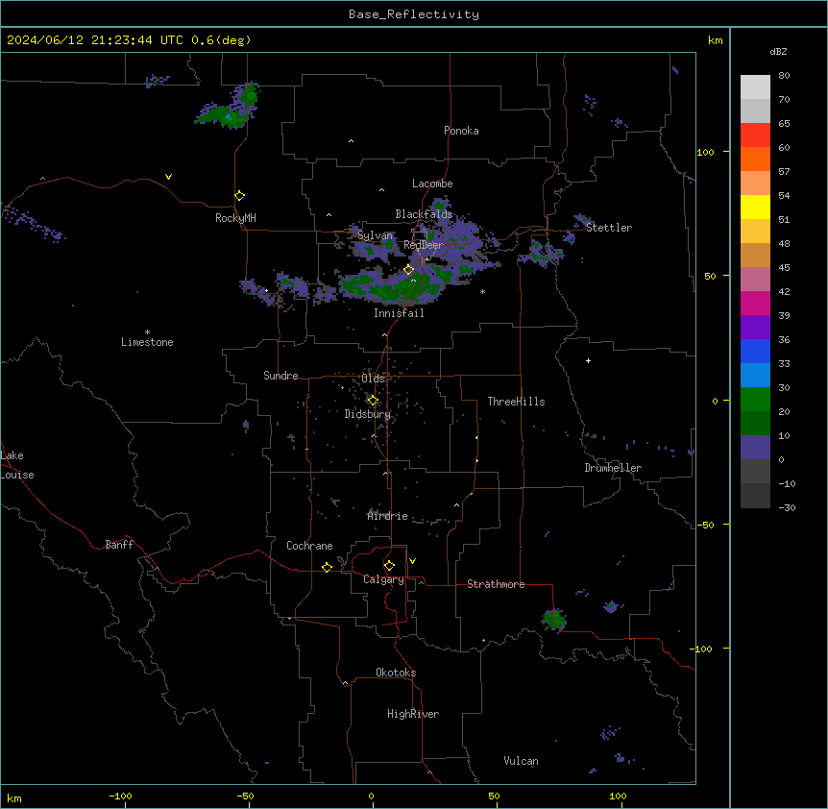This screenshot has height=809, width=828.
Task: Click the Lake Louise label
Action: click(17, 465)
